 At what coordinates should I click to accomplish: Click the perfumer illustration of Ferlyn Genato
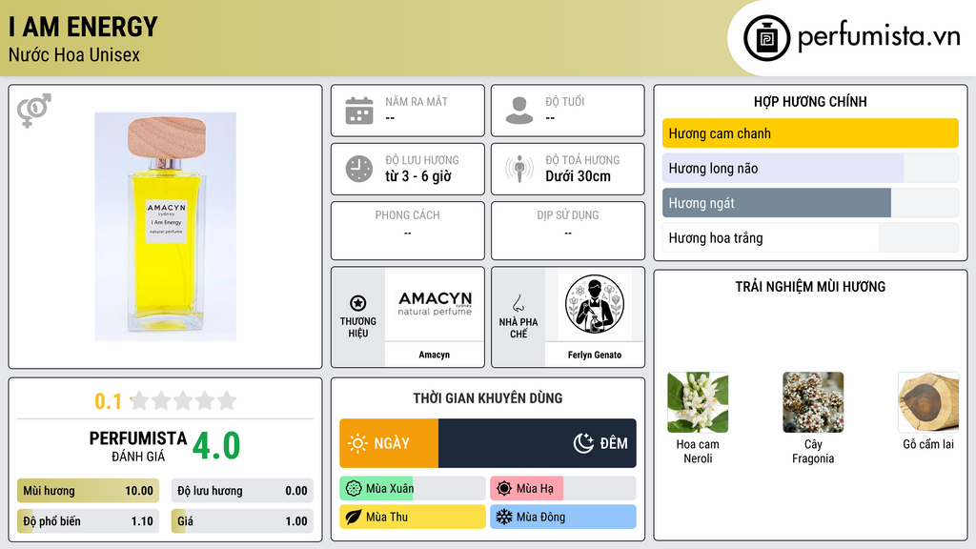(595, 304)
